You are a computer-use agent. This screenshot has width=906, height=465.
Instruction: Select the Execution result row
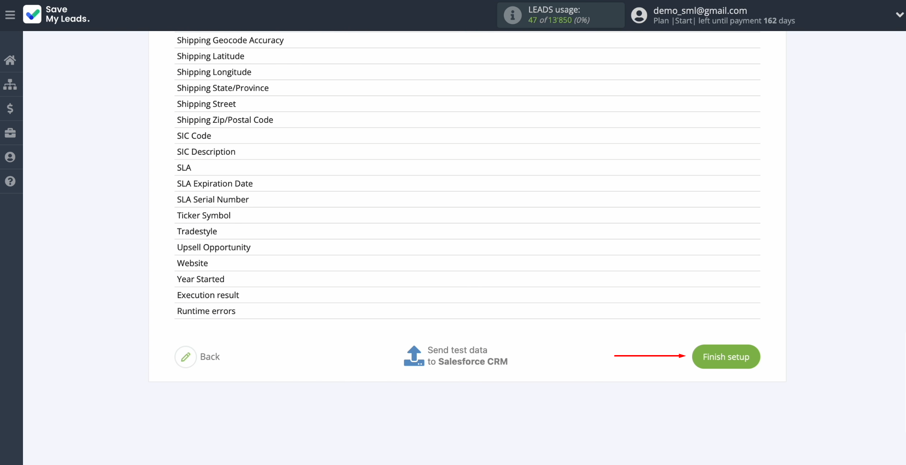tap(467, 295)
